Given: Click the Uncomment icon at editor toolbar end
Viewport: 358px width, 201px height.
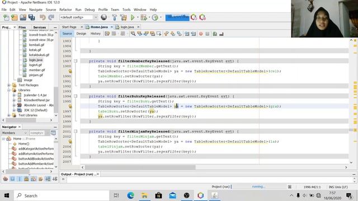Looking at the screenshot, I should 222,33.
